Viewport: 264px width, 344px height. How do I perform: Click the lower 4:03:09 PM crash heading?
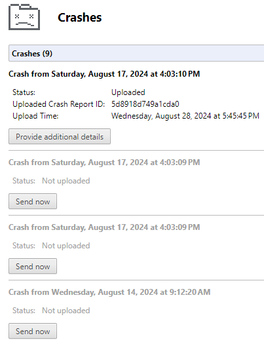pos(104,227)
